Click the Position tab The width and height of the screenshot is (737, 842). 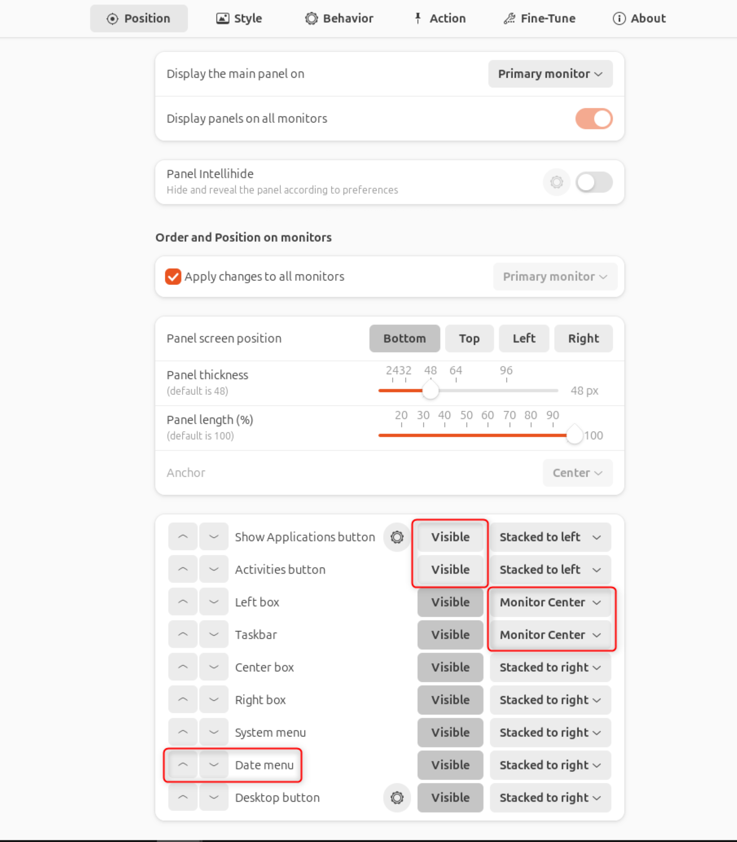click(x=138, y=18)
